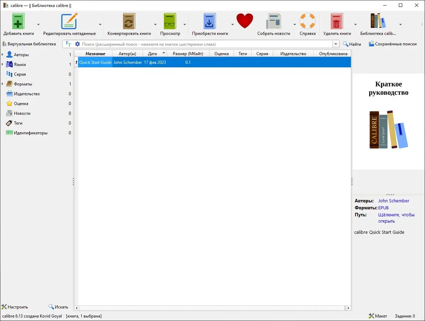Screen dimensions: 425x321
Task: Open dropdown arrow next to Приобрести книги
Action: [232, 24]
